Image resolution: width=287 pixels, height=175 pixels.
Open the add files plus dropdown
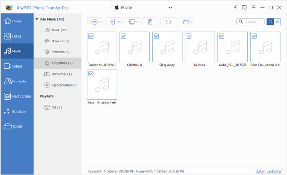[x=95, y=22]
